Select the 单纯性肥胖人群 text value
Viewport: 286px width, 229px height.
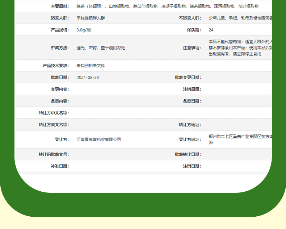91,18
